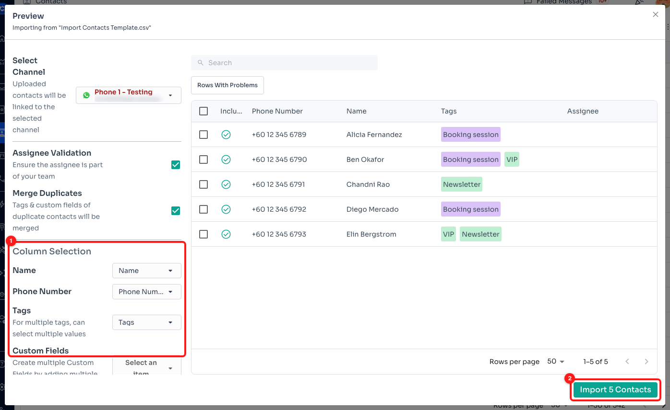The width and height of the screenshot is (670, 410).
Task: Focus the Search contacts field
Action: click(x=284, y=63)
